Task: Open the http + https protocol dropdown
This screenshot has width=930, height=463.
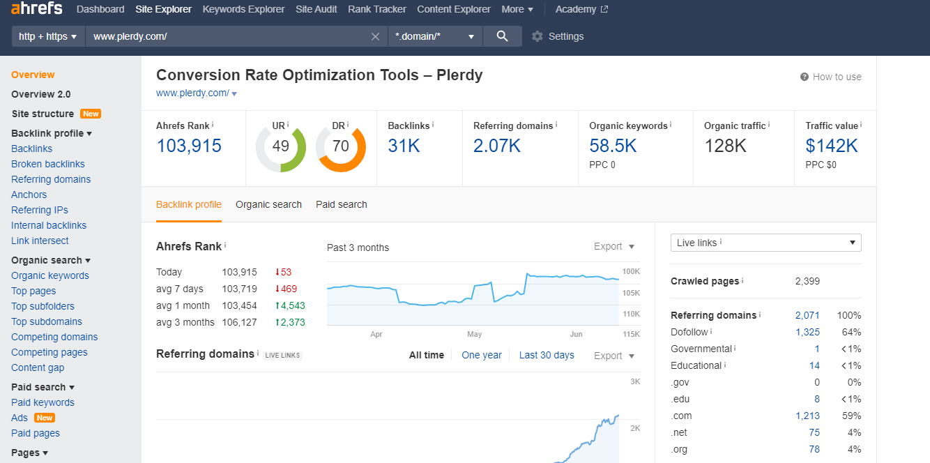Action: (x=48, y=36)
